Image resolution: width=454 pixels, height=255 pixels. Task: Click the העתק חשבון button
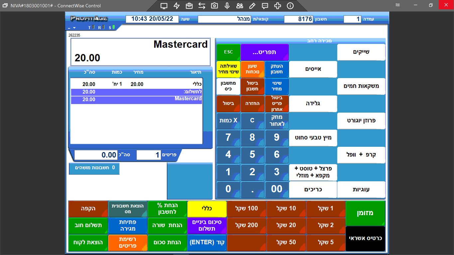tap(277, 69)
